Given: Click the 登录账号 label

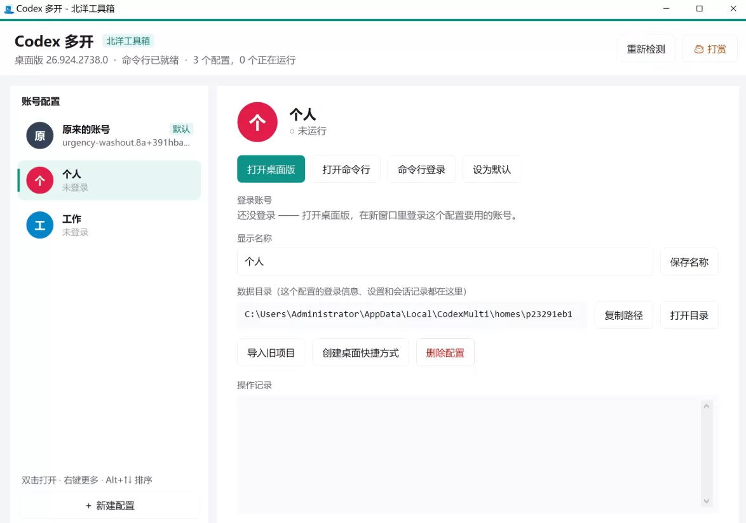Looking at the screenshot, I should 255,200.
